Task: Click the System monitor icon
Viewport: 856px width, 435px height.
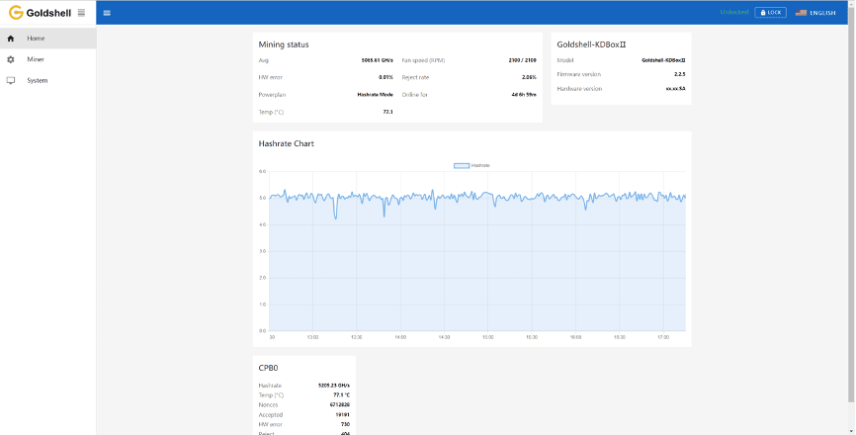Action: (11, 80)
